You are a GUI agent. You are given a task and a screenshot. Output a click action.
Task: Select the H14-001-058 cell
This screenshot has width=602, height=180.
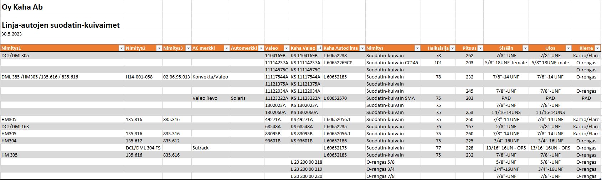[144, 77]
